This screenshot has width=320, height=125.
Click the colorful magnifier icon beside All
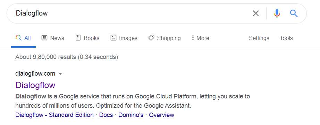19,38
